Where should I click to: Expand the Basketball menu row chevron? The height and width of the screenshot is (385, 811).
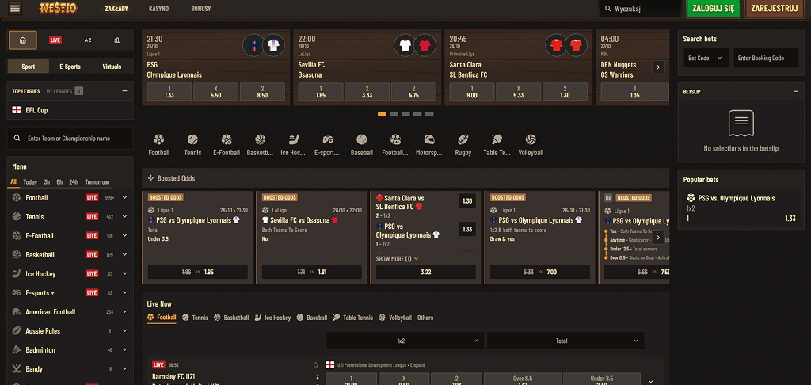pos(124,254)
